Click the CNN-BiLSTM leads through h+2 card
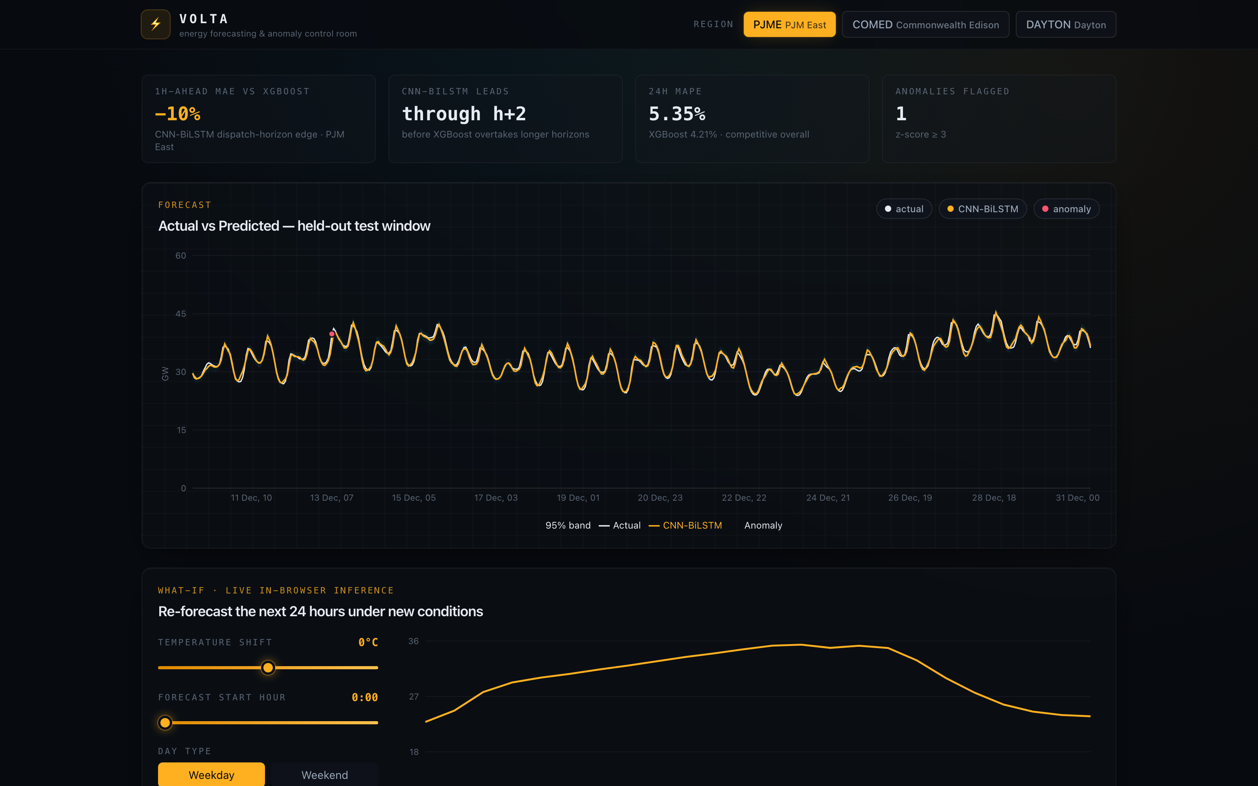 pos(505,119)
